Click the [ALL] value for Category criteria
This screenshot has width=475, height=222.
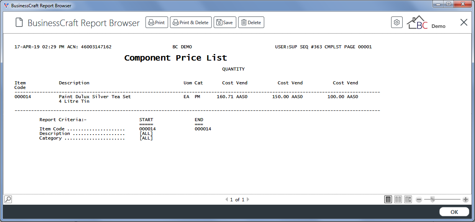pyautogui.click(x=146, y=138)
